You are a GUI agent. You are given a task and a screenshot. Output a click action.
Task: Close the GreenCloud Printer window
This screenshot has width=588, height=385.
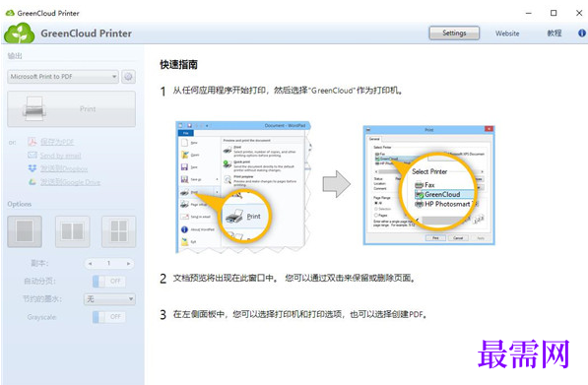[x=578, y=13]
